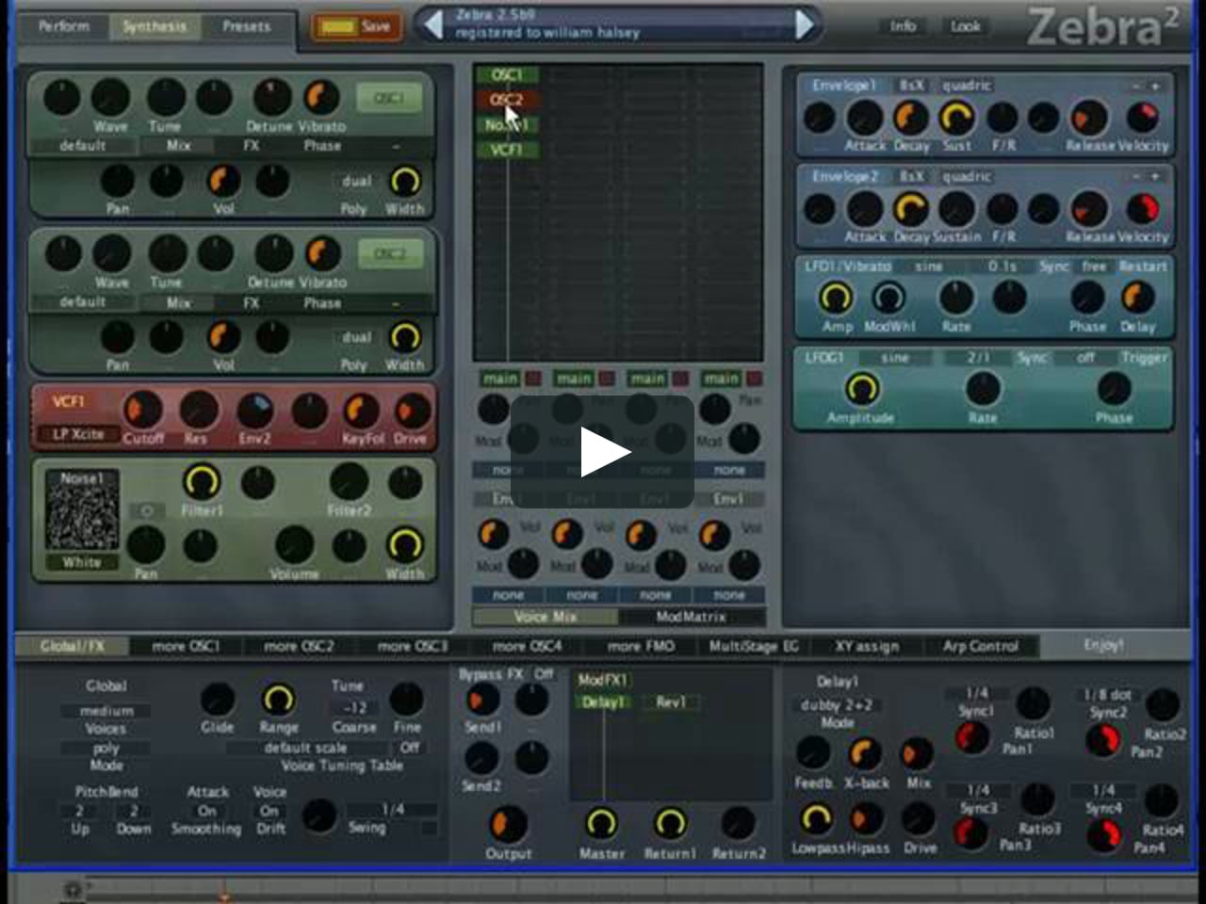Viewport: 1206px width, 904px height.
Task: Open the more OSC1 tab
Action: point(186,646)
